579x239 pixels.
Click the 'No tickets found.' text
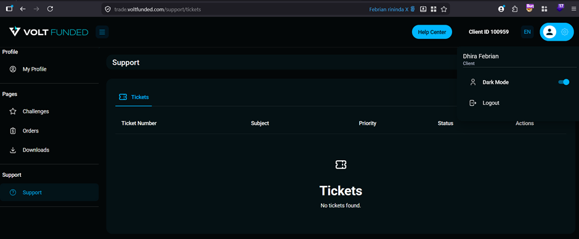341,205
